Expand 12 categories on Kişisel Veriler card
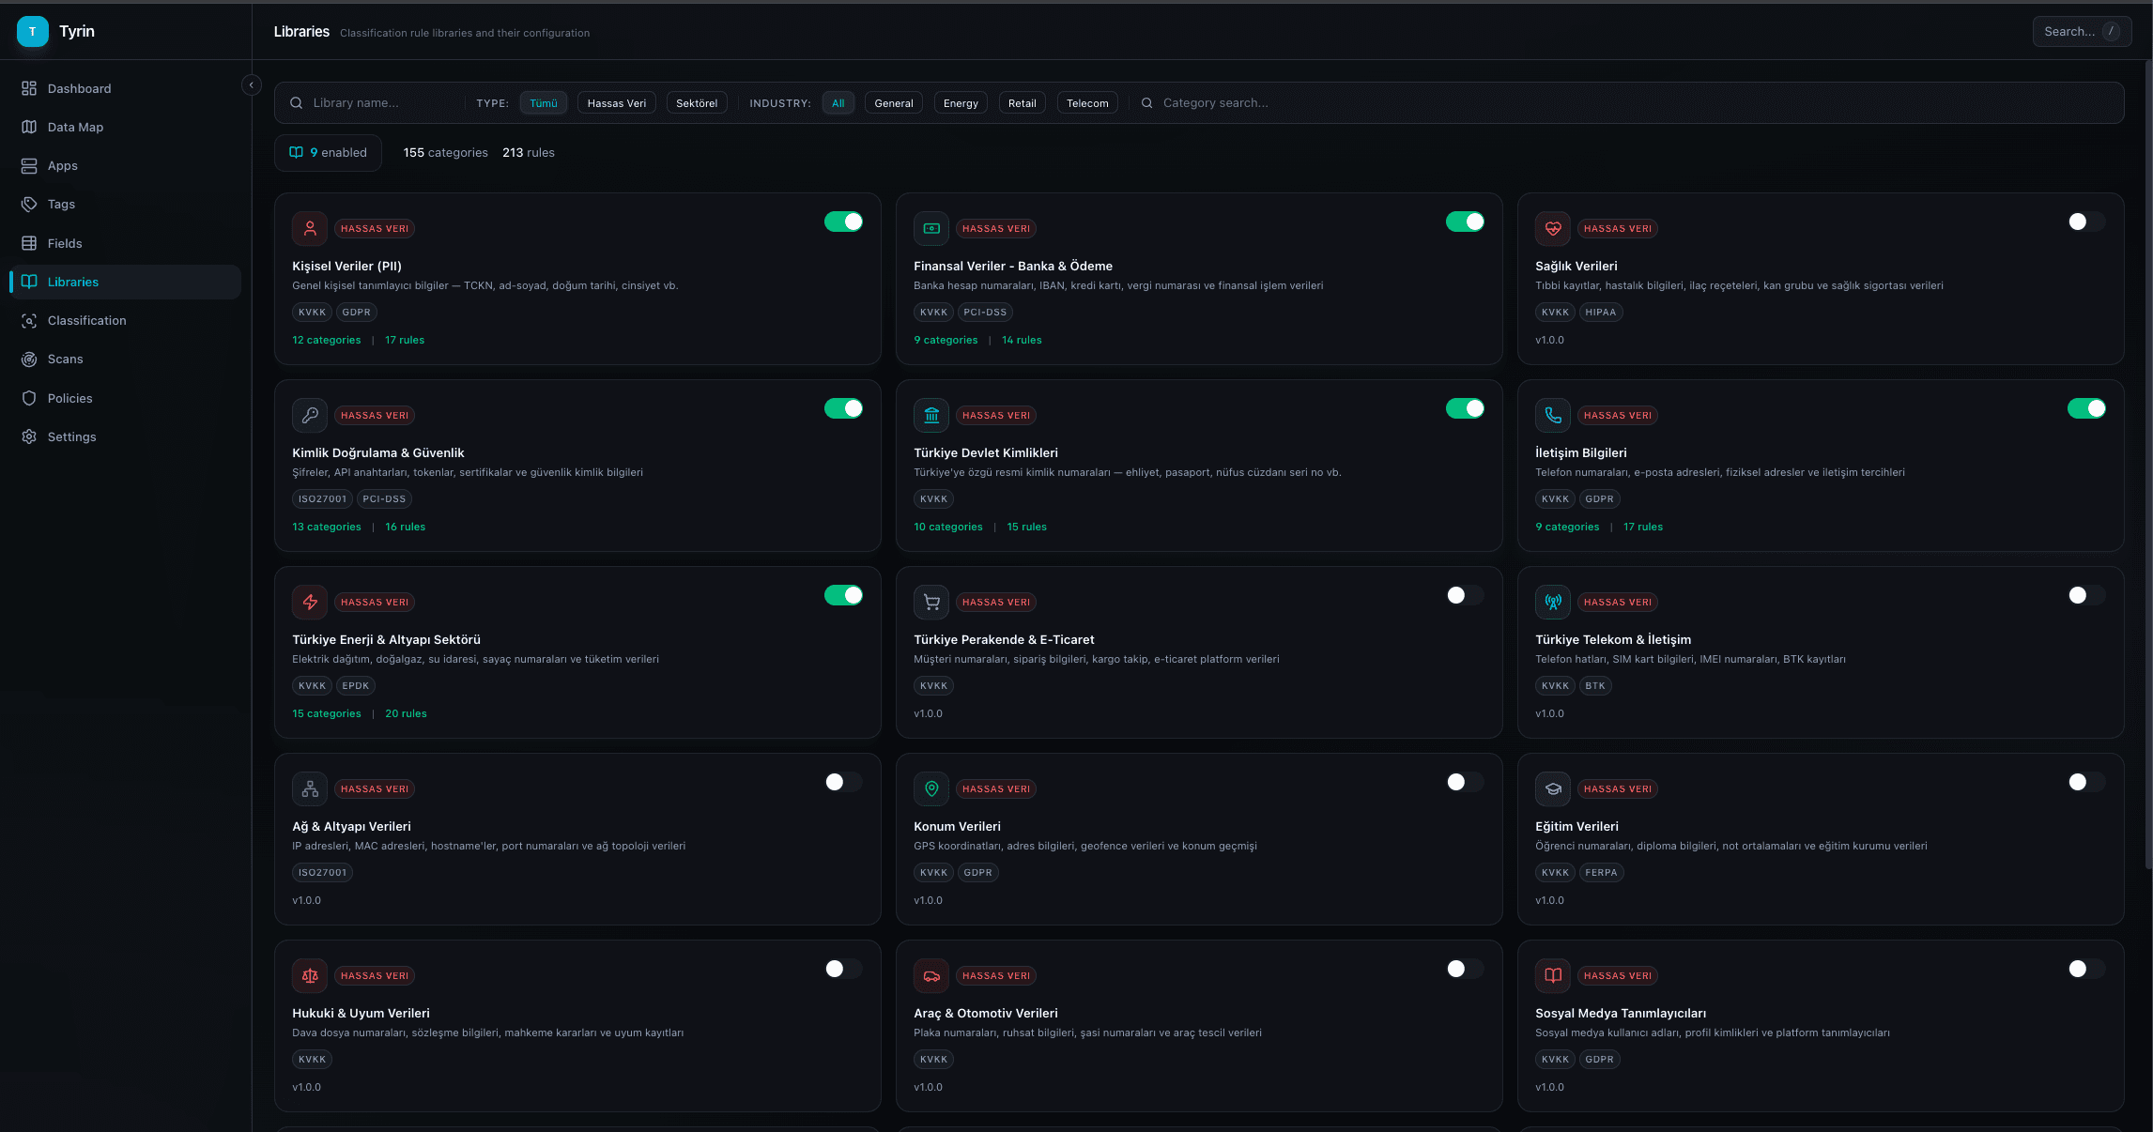This screenshot has width=2153, height=1132. pos(326,340)
